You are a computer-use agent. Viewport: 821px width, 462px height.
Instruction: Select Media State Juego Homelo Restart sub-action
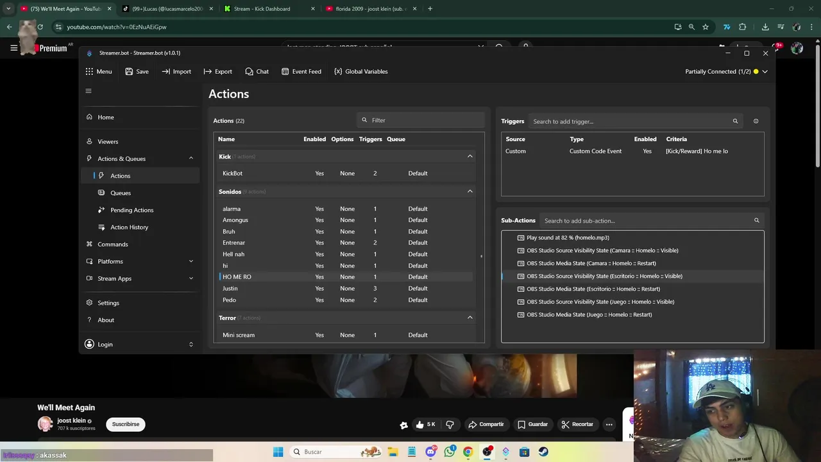[632, 314]
